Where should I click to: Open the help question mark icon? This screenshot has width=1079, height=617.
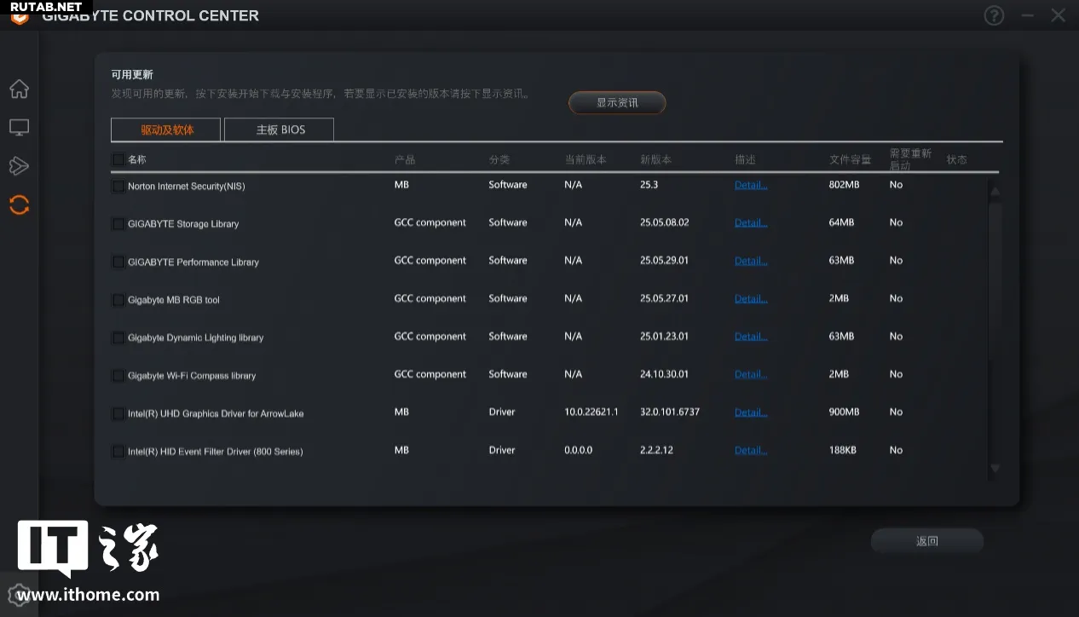(x=994, y=15)
